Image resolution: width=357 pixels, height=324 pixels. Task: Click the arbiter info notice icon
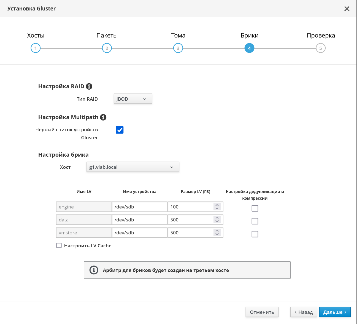(94, 270)
